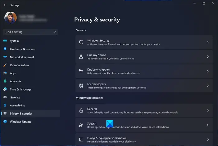This screenshot has height=146, width=218.
Task: Open Gaming category
Action: [x=30, y=97]
